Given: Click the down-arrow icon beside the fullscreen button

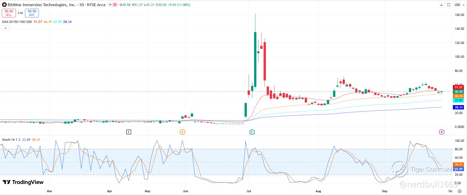Looking at the screenshot, I should click(441, 5).
